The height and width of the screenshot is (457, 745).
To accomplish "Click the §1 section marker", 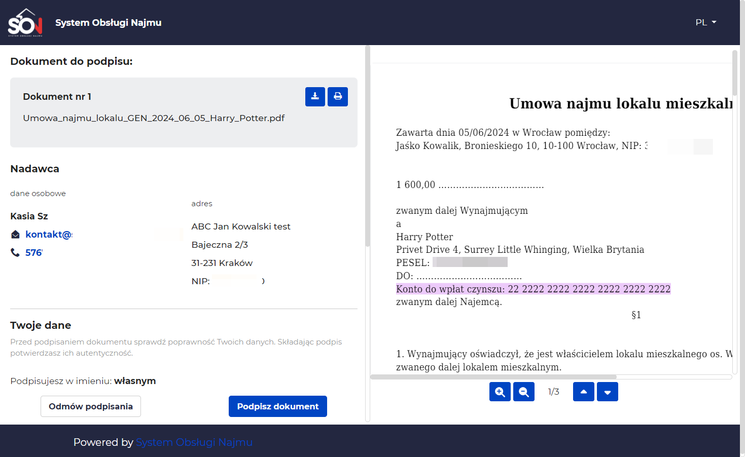I will click(x=636, y=315).
